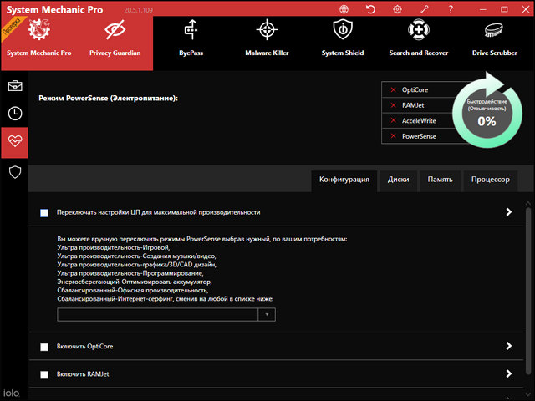Launch the Drive Scrubber tool
This screenshot has width=535, height=401.
coord(495,38)
